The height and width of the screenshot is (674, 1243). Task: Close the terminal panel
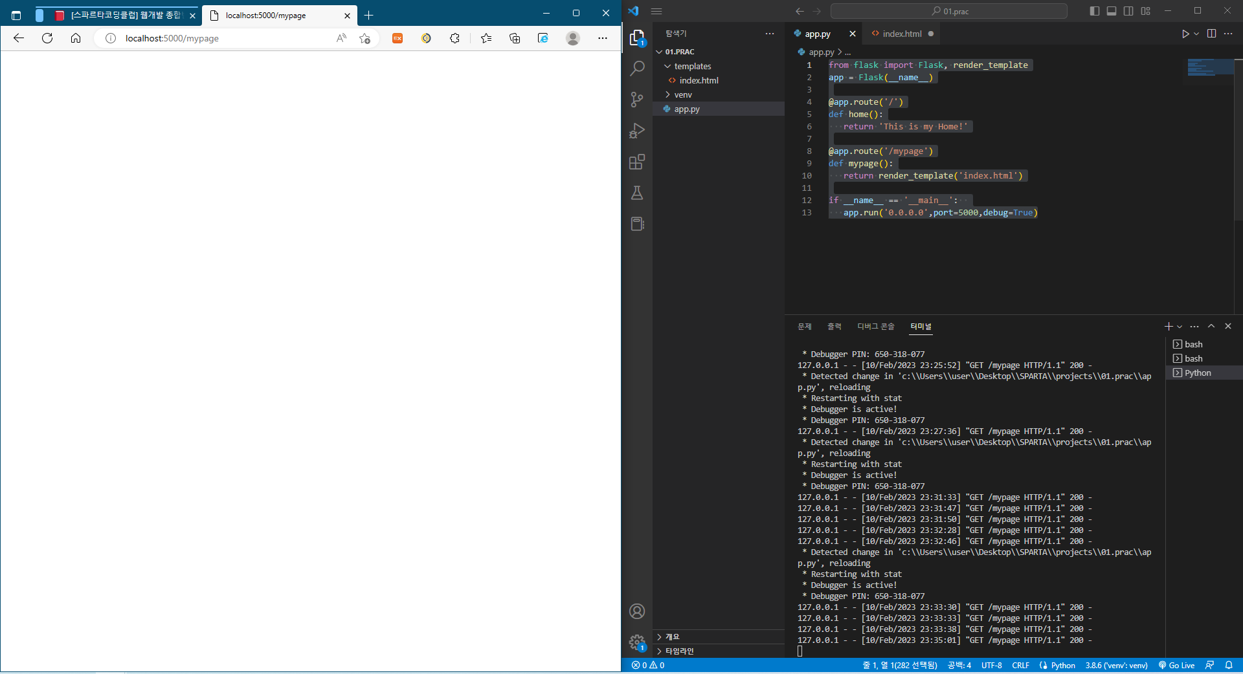pos(1228,327)
